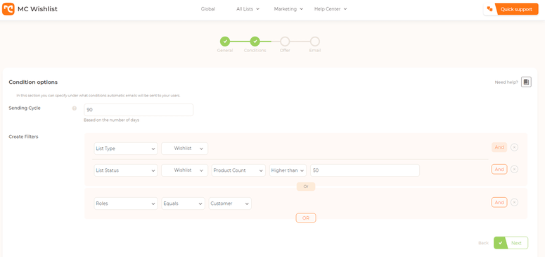Expand the Product Count dropdown

click(238, 170)
